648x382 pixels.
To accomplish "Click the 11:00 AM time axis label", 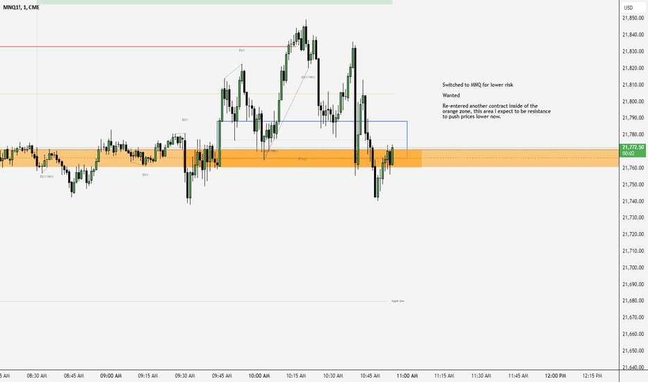I will (x=407, y=376).
